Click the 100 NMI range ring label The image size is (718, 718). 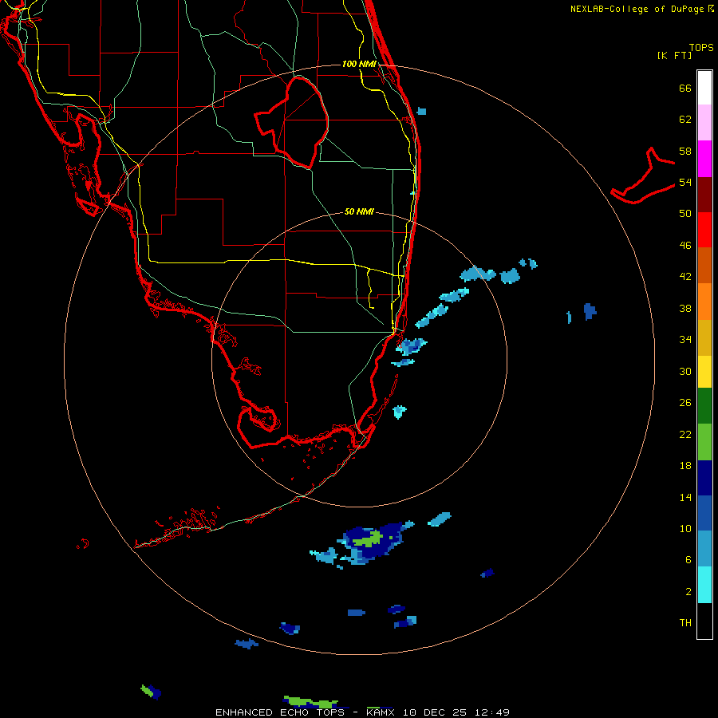click(x=359, y=64)
